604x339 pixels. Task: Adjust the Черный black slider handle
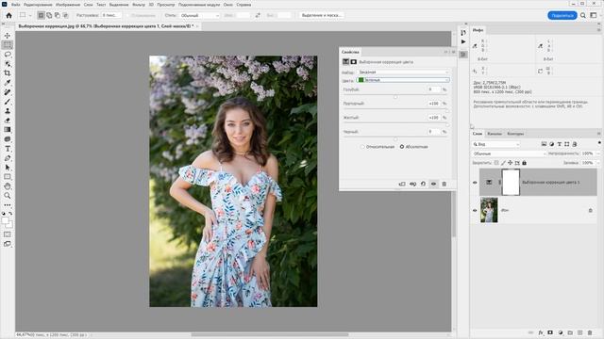(x=395, y=139)
